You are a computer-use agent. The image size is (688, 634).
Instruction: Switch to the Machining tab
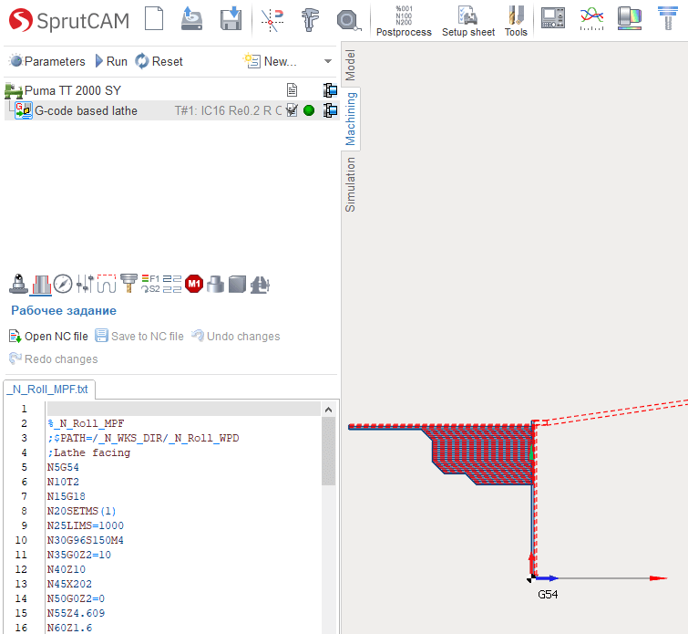[x=351, y=119]
